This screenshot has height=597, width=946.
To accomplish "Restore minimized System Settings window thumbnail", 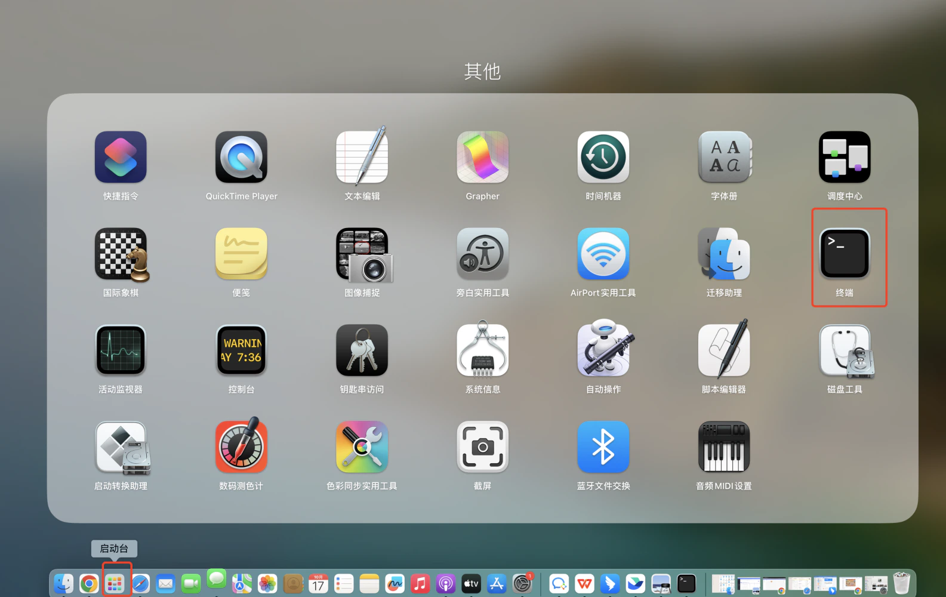I will (x=876, y=584).
